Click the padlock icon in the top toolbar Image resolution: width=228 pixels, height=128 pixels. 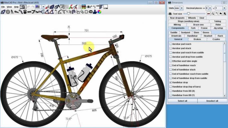(x=62, y=7)
